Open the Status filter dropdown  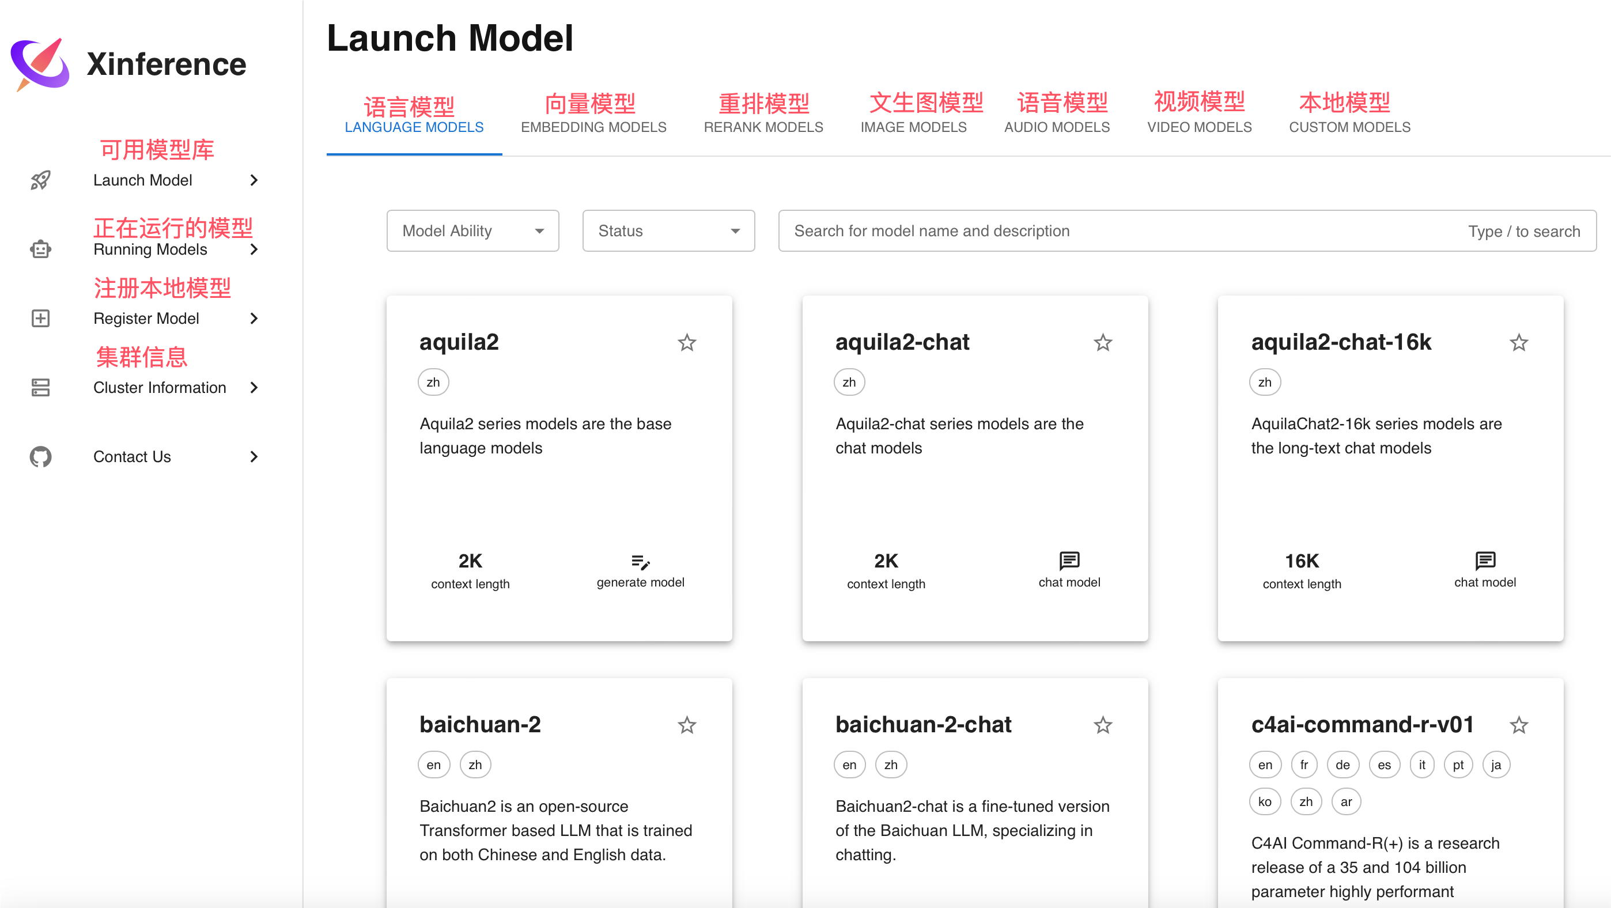[x=668, y=231]
